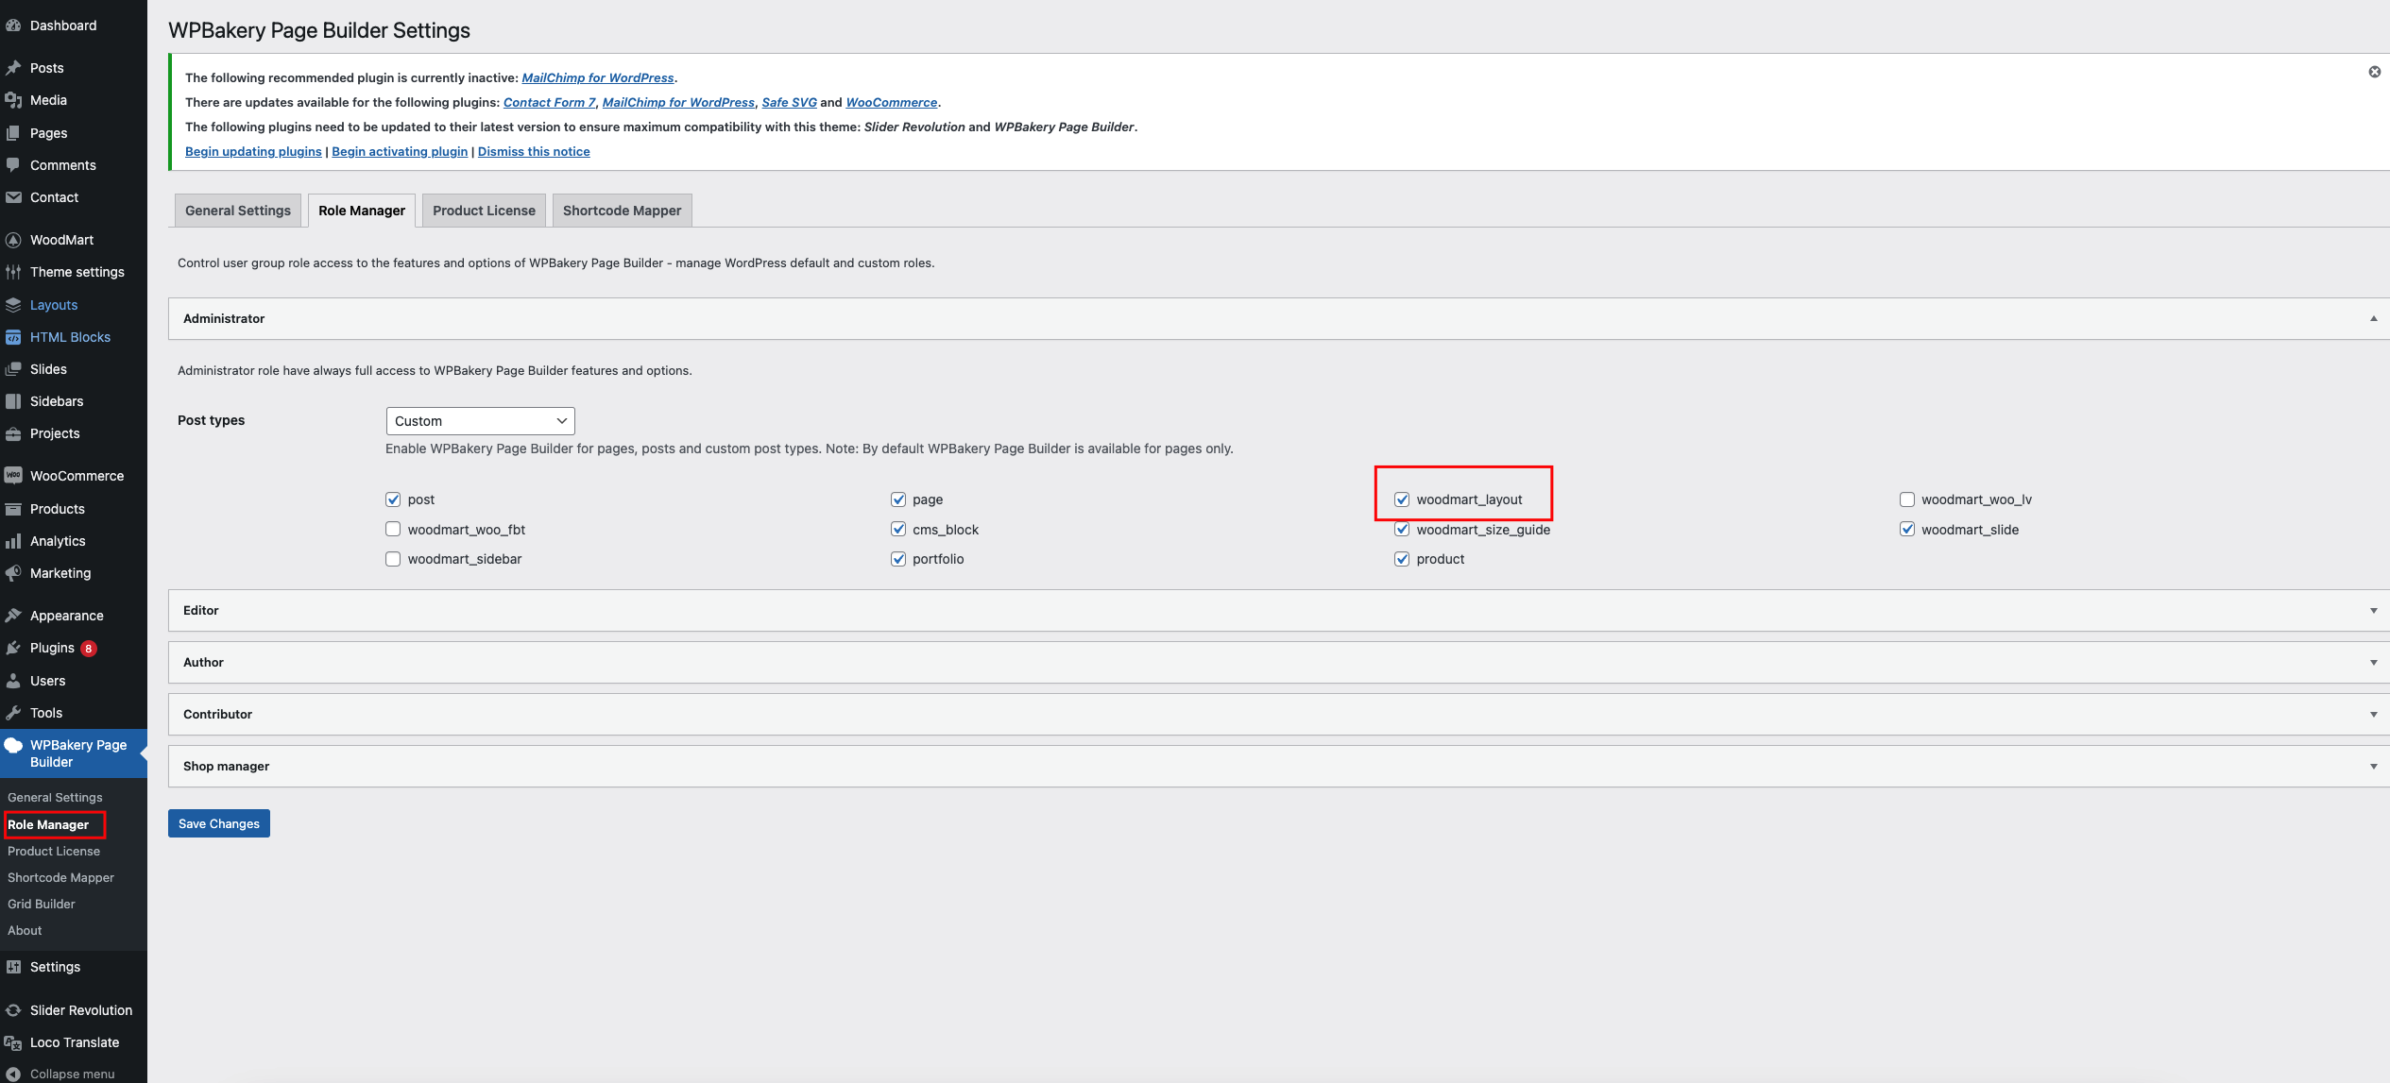Click the Media icon in sidebar
The width and height of the screenshot is (2390, 1083).
(x=13, y=100)
